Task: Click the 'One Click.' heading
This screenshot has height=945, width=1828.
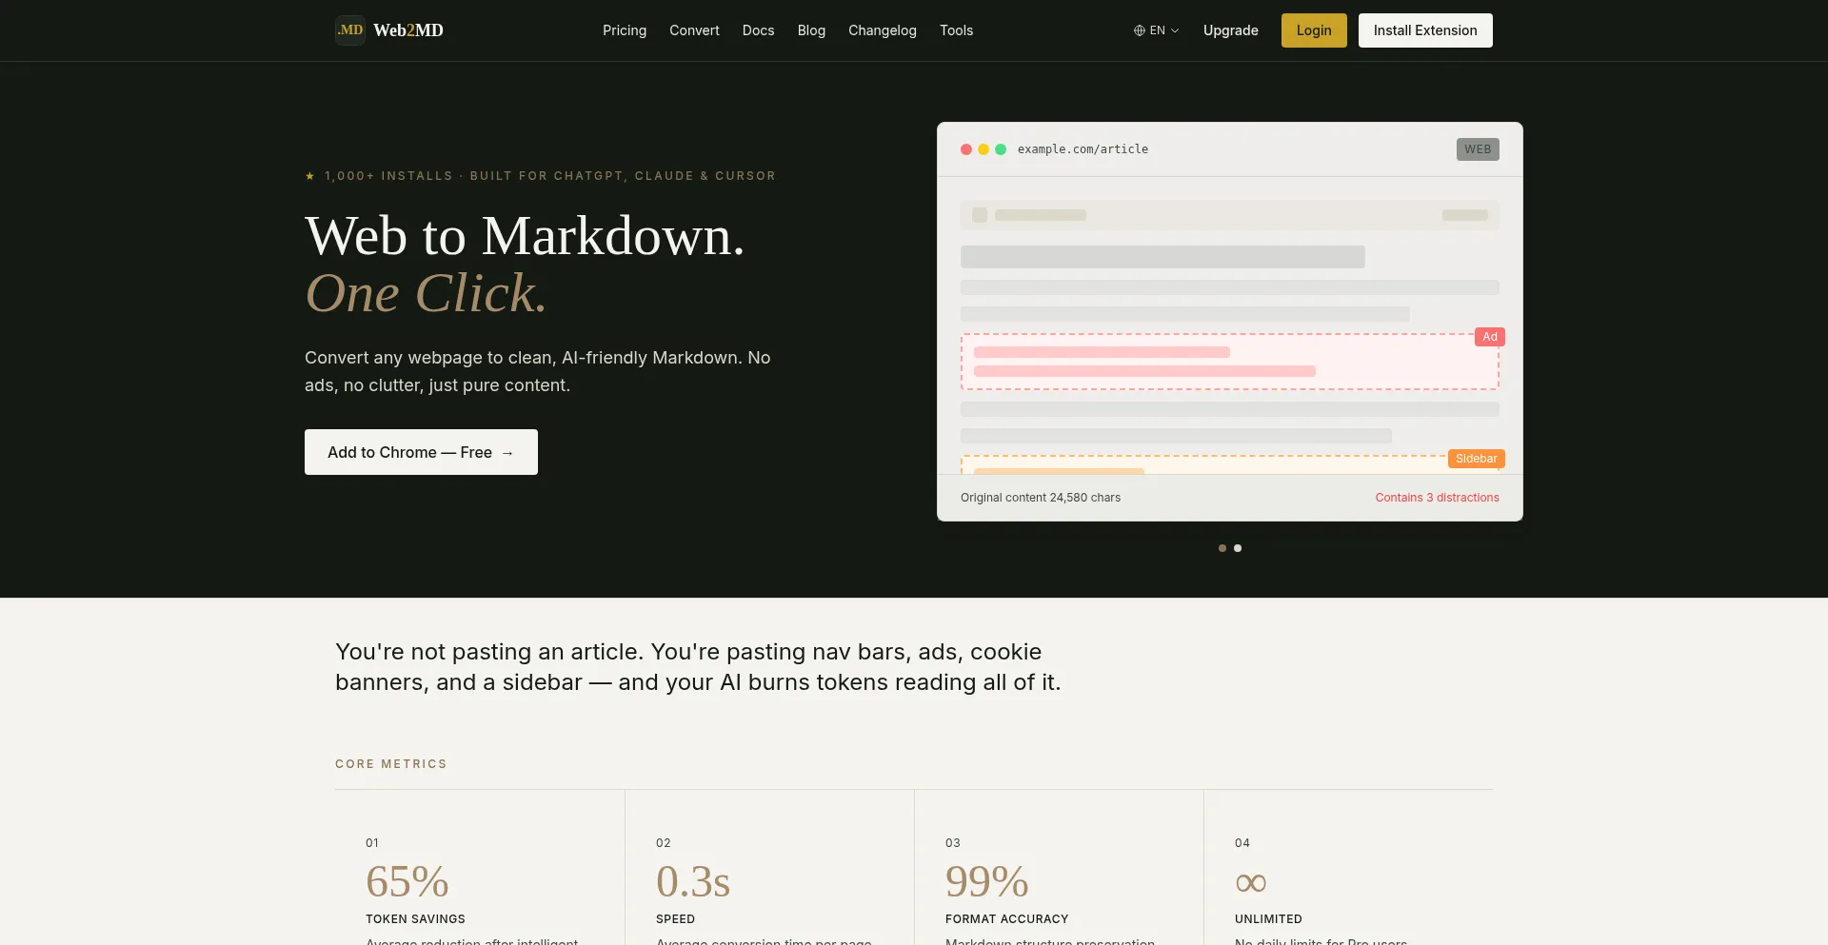Action: coord(426,293)
